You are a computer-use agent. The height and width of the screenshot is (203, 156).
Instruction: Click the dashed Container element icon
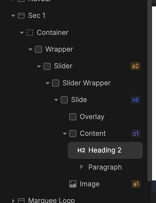(x=30, y=32)
